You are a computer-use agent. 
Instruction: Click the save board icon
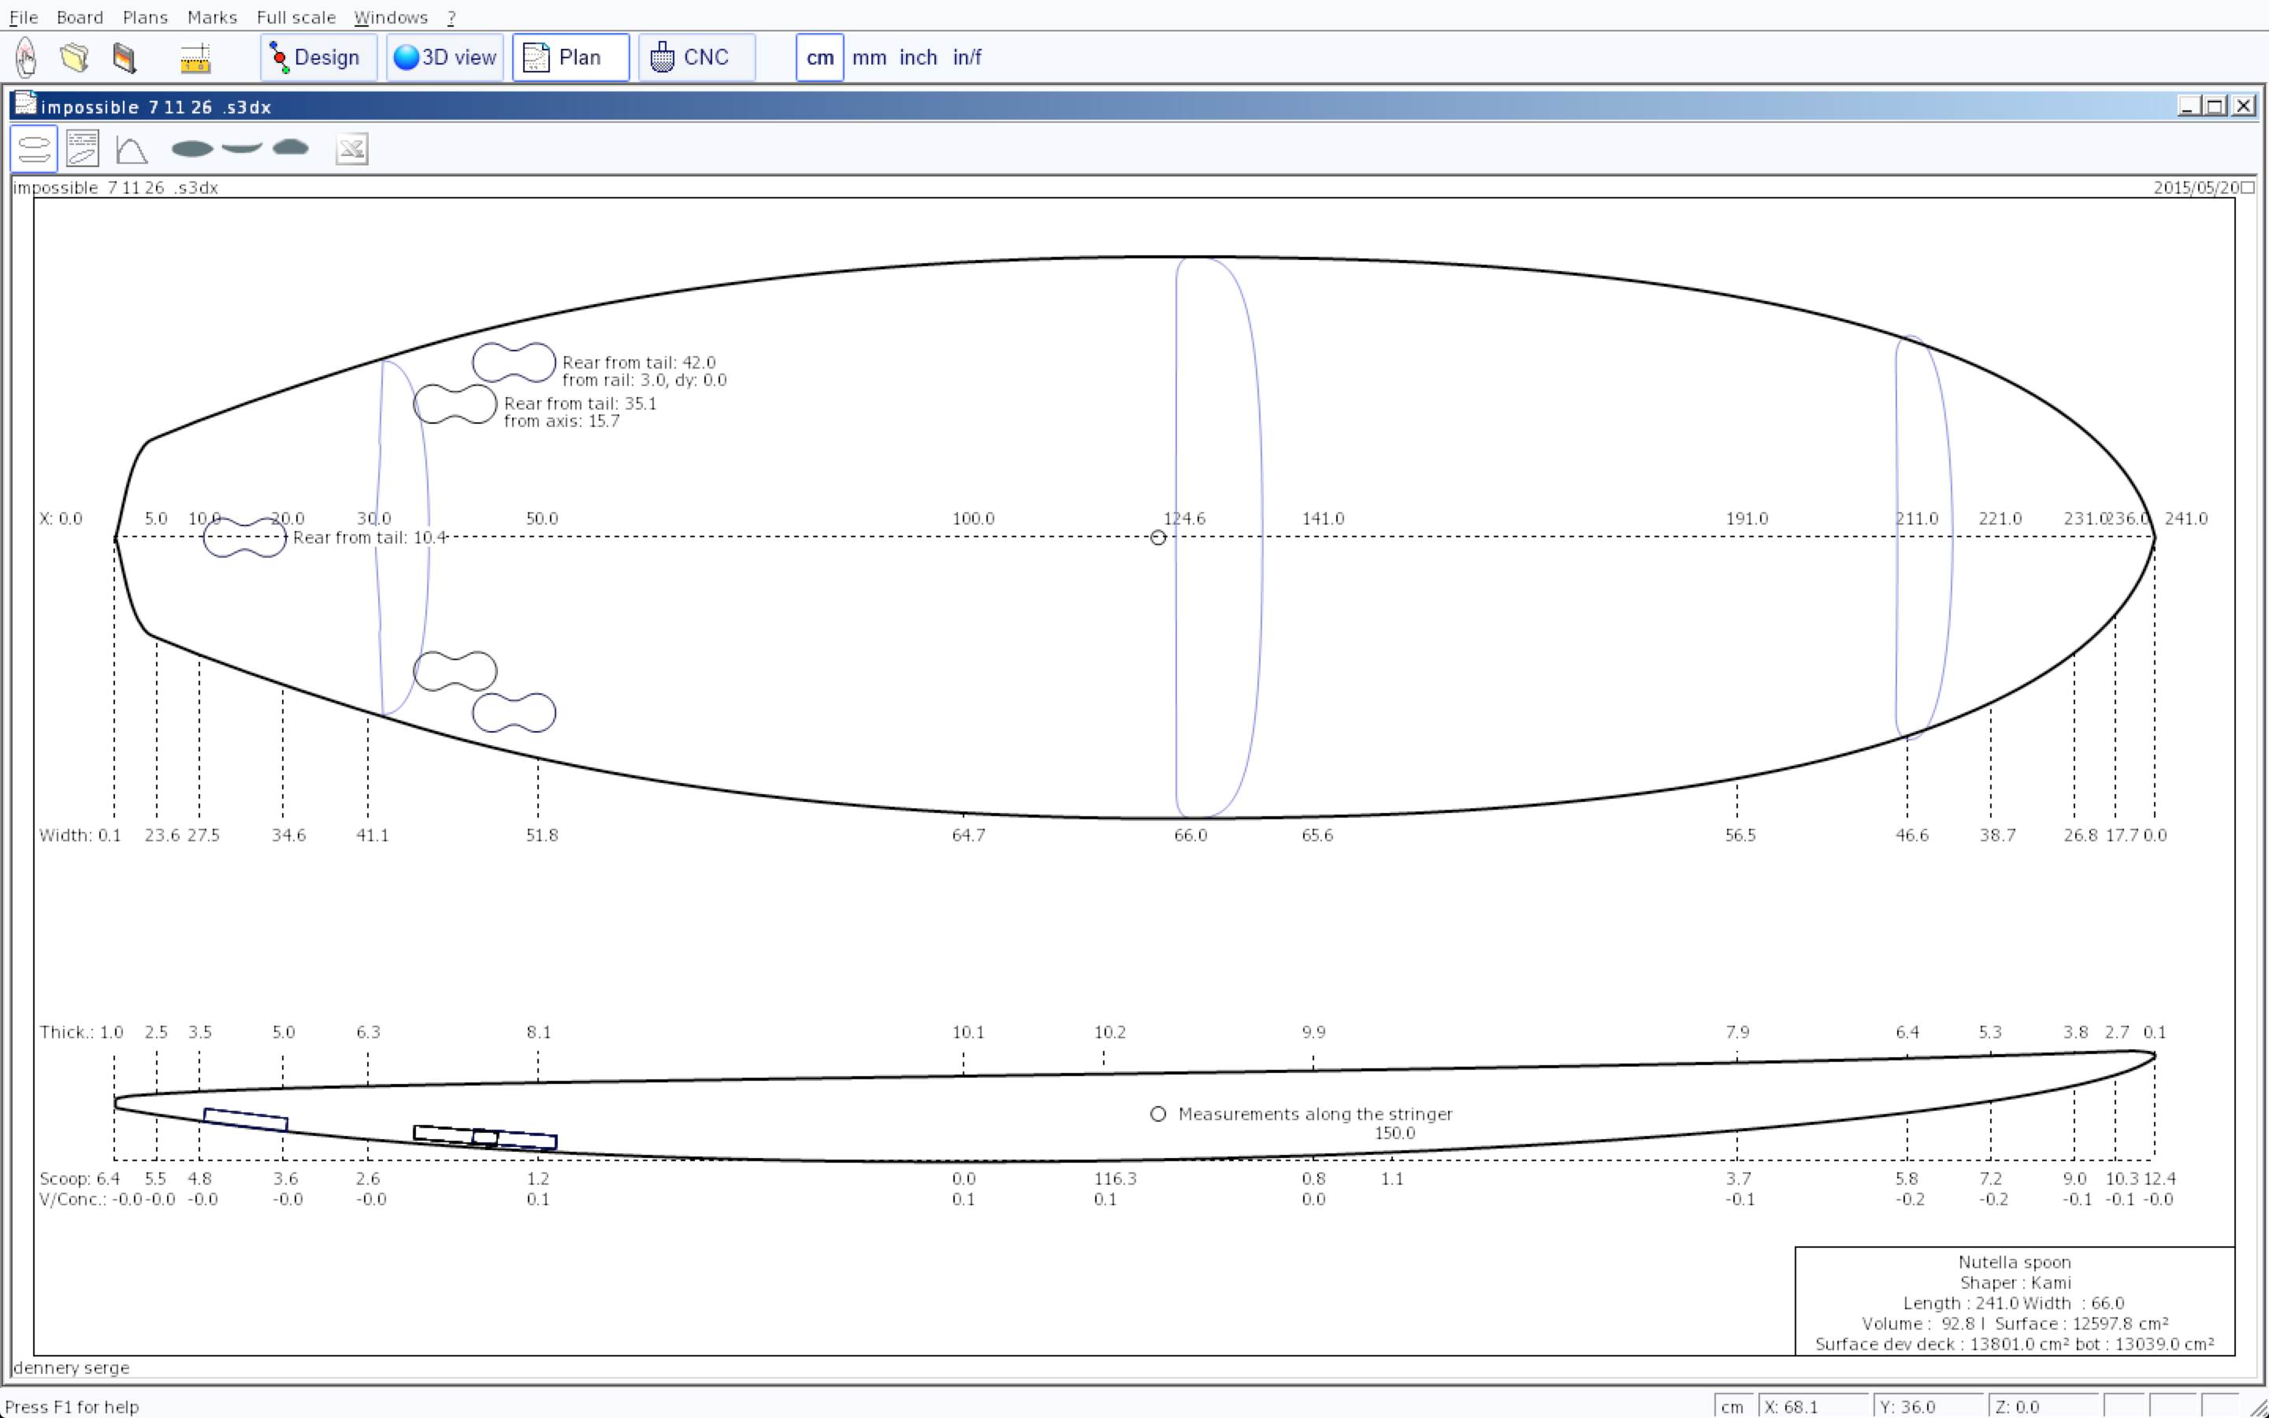click(x=124, y=58)
